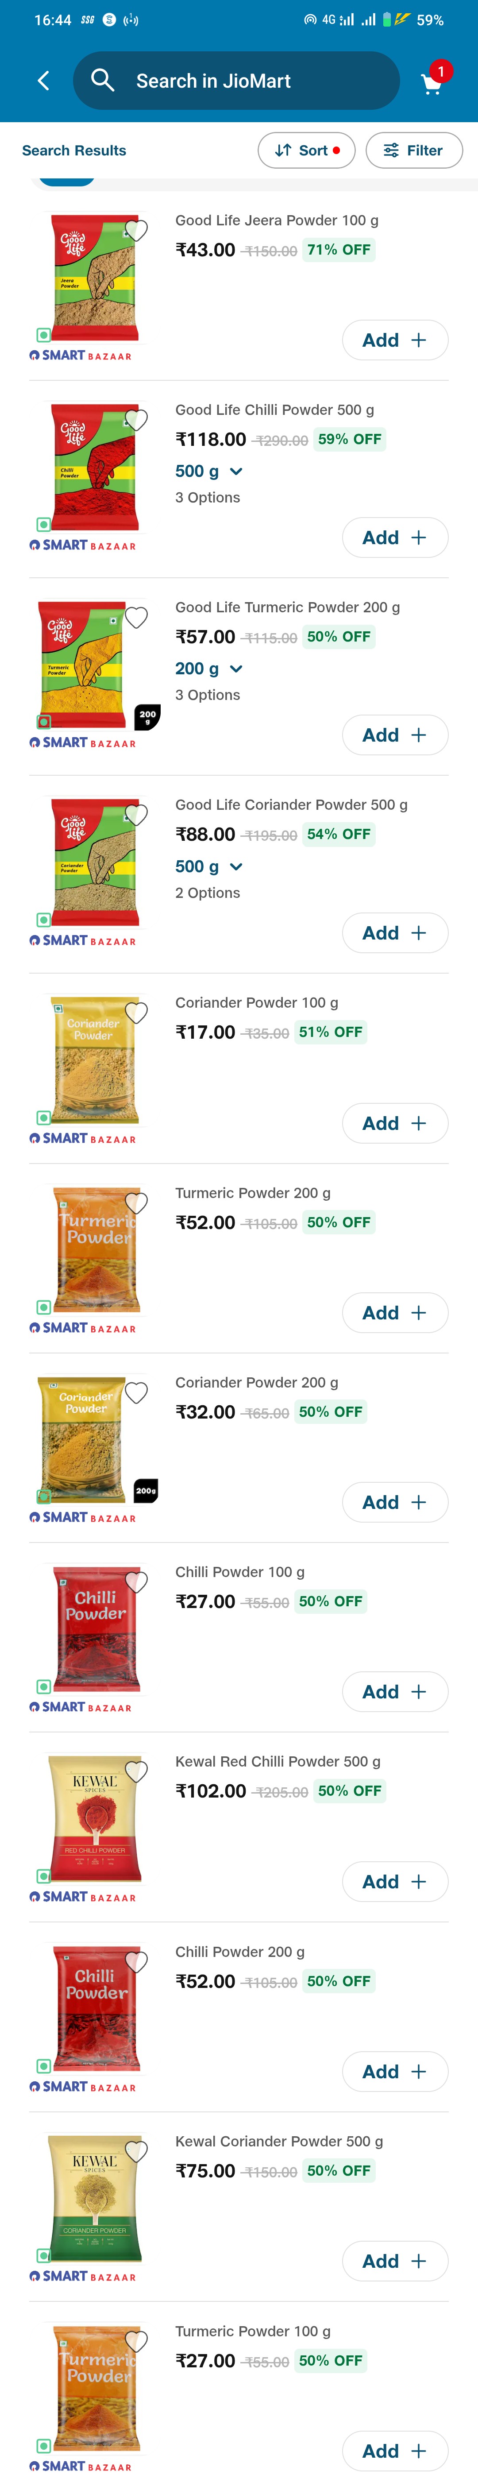478x2490 pixels.
Task: Open the shopping cart
Action: (432, 83)
